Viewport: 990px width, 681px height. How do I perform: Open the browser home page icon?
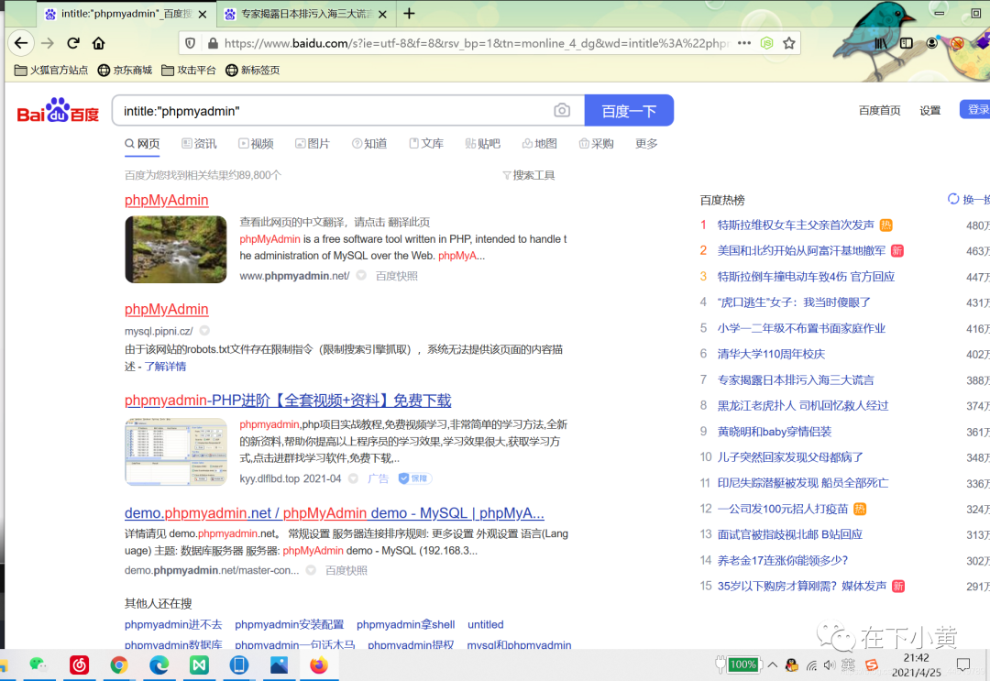click(98, 43)
